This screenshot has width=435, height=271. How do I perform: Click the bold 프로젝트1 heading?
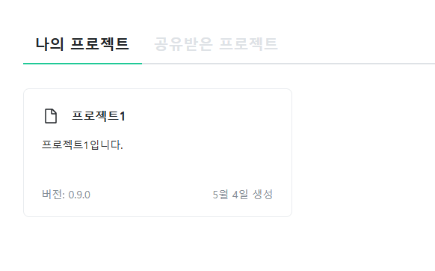coord(99,116)
